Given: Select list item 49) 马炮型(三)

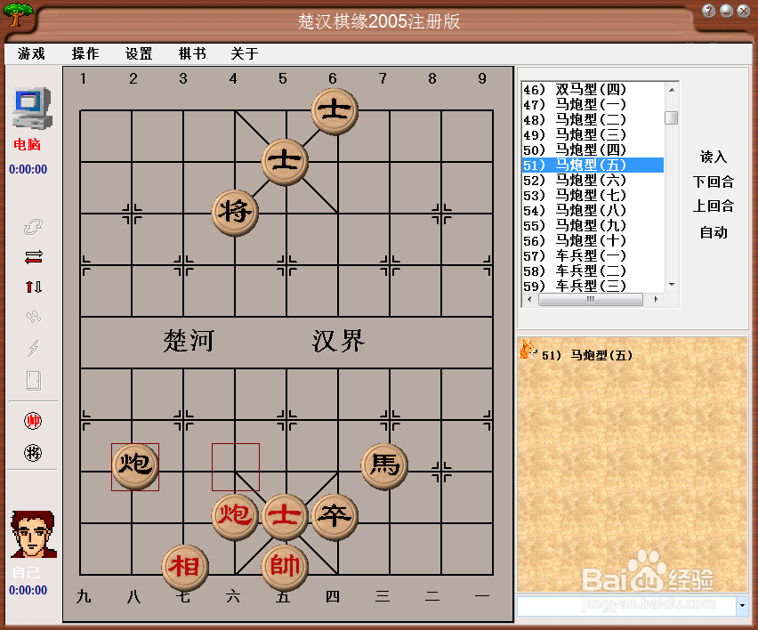Looking at the screenshot, I should [593, 135].
